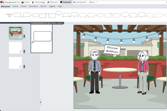
Task: Open the Segni subcategory
Action: [60, 6]
